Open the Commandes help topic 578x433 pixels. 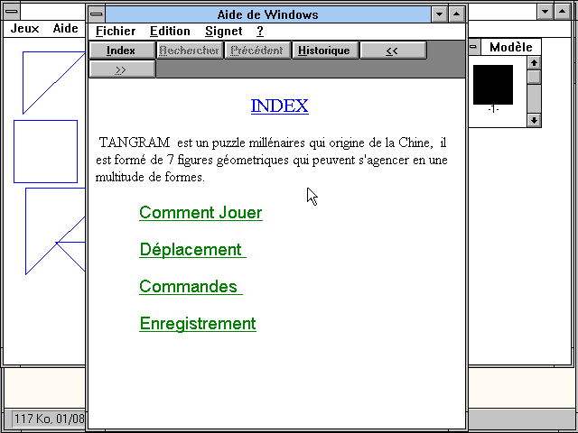coord(191,287)
